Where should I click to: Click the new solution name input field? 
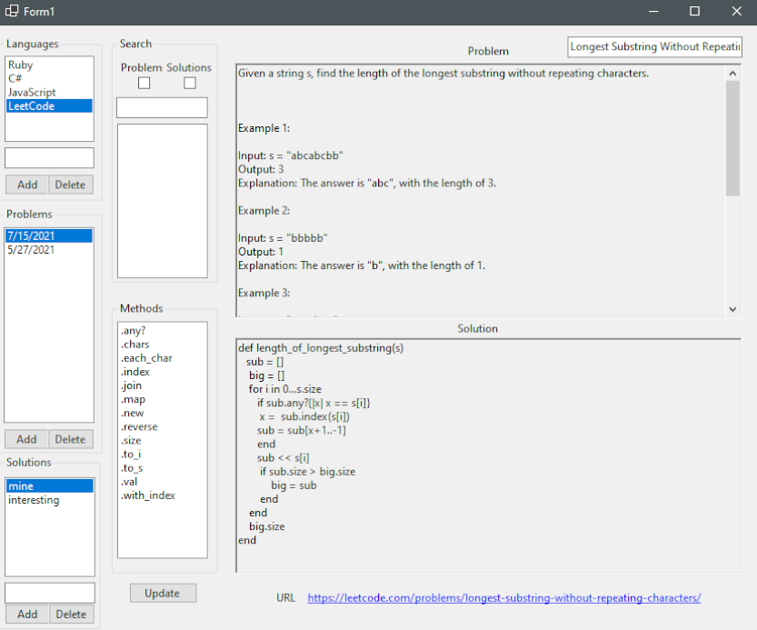49,593
